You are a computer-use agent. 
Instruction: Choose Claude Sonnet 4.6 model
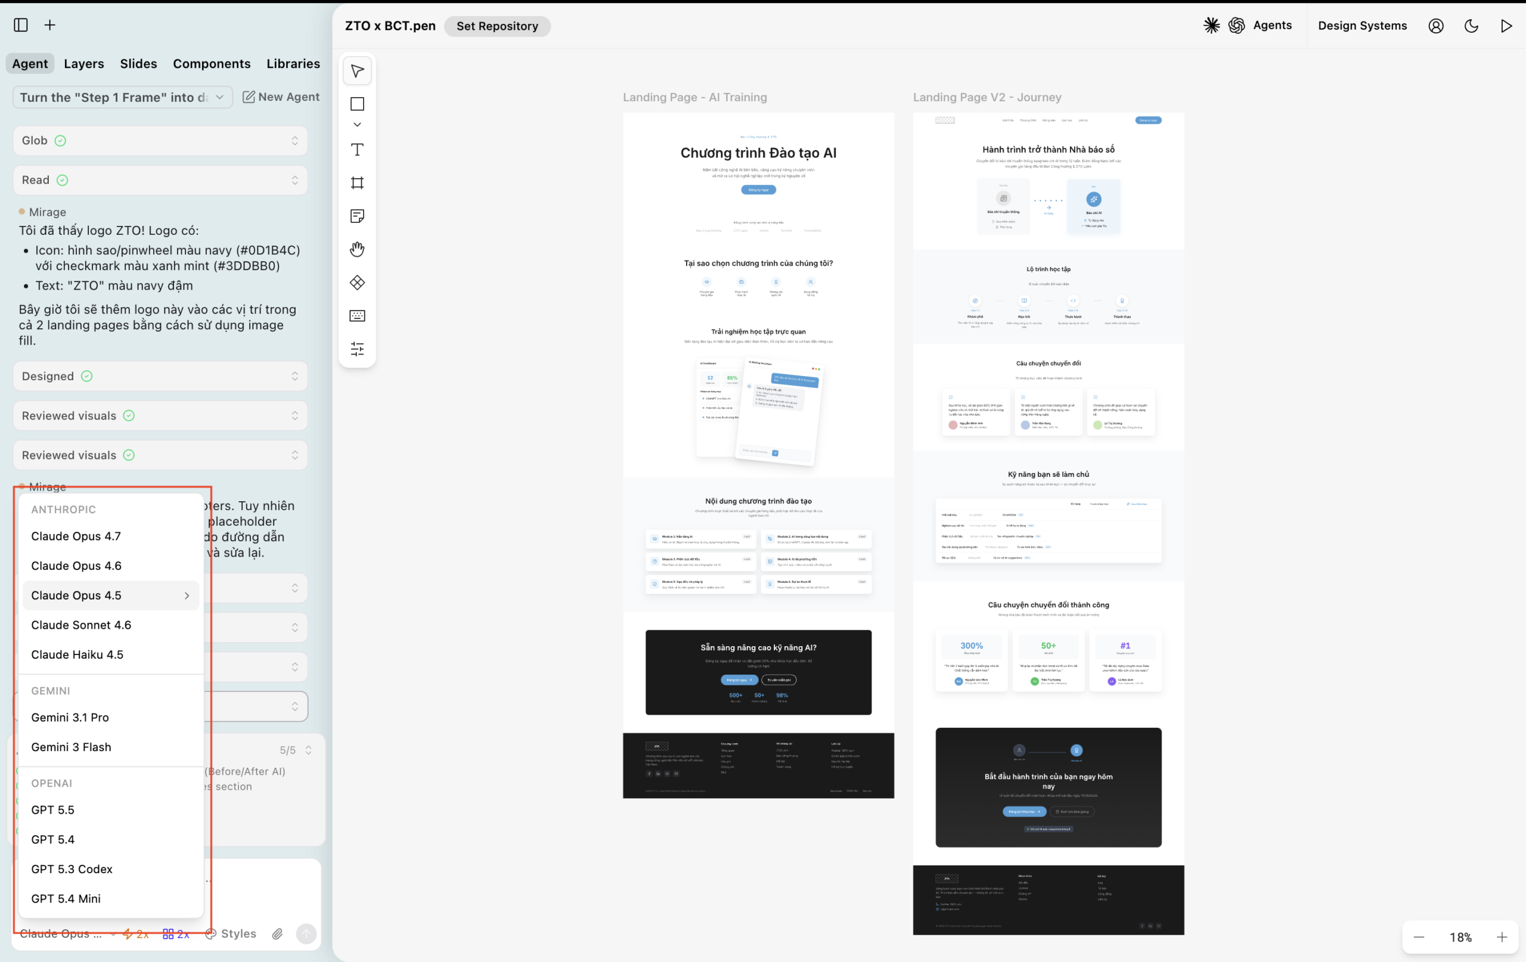(111, 625)
